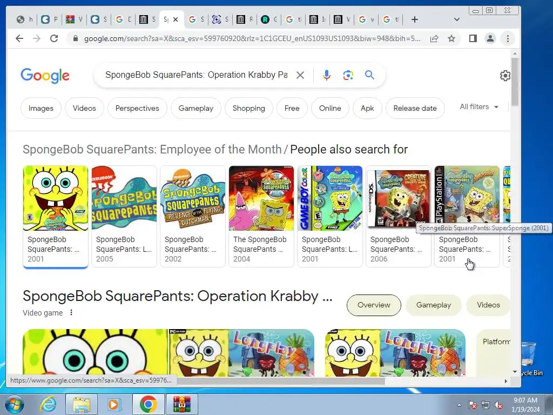Screen dimensions: 553x415
Task: Open the Chrome profile menu
Action: click(490, 38)
